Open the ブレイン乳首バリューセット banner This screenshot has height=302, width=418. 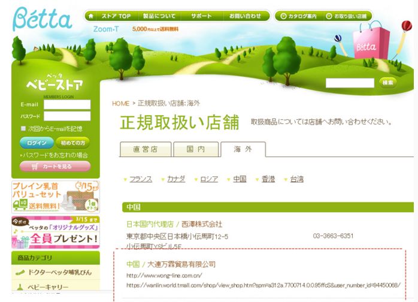coord(56,197)
